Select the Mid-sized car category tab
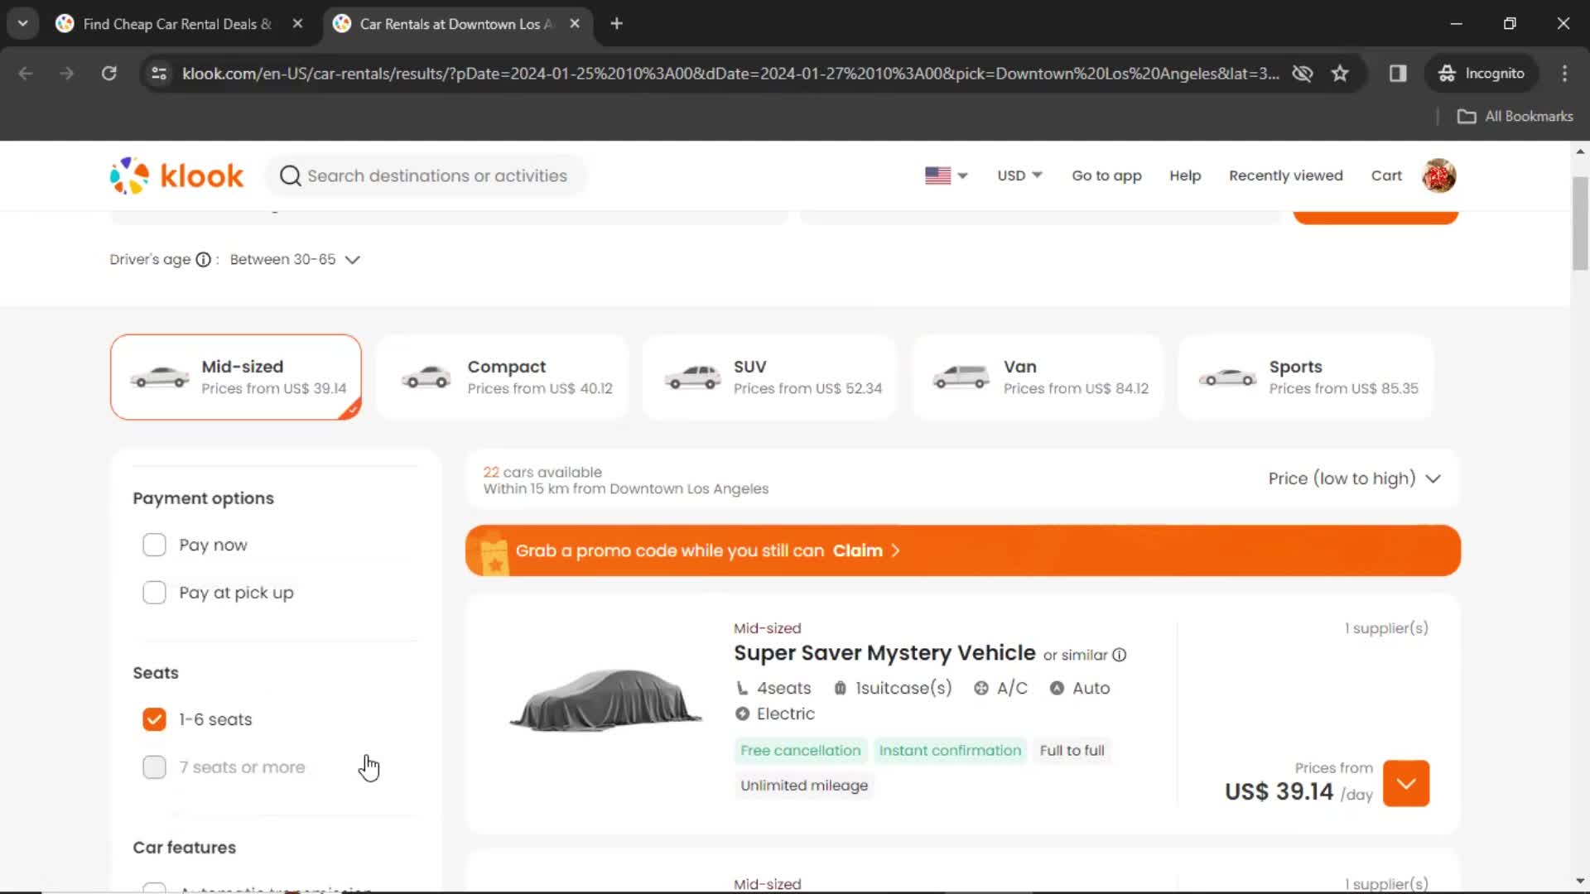The image size is (1590, 894). (236, 377)
